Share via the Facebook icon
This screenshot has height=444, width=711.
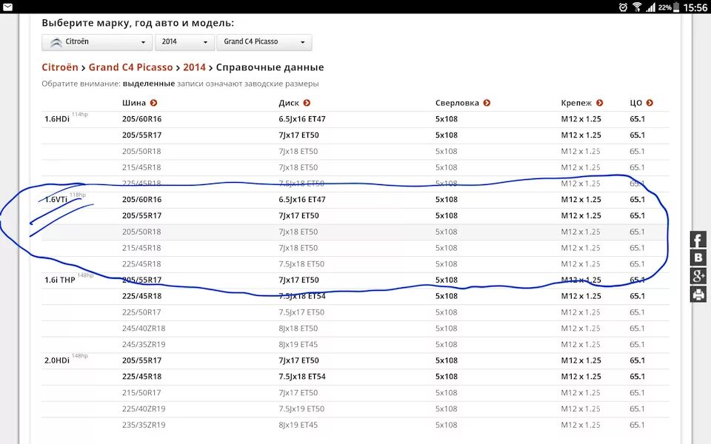pyautogui.click(x=698, y=240)
